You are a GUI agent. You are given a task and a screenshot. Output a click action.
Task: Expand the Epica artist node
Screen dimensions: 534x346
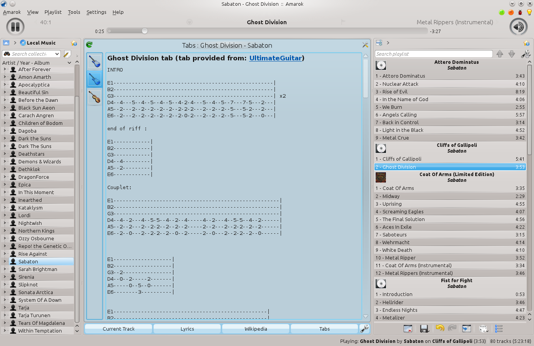point(5,185)
